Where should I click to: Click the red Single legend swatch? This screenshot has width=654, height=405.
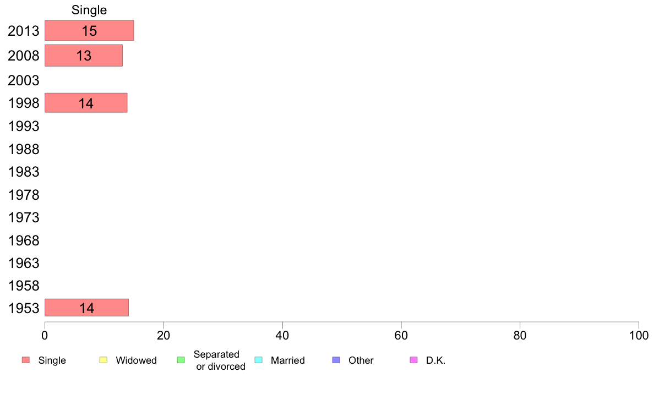pos(26,360)
